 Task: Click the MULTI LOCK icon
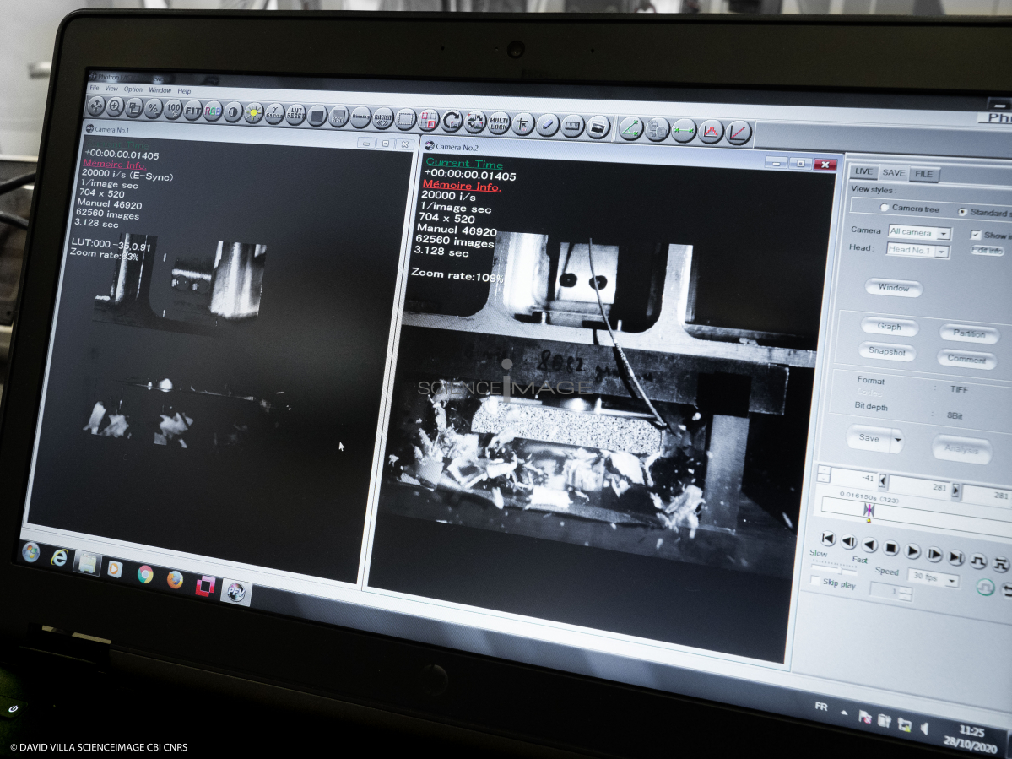pos(499,122)
